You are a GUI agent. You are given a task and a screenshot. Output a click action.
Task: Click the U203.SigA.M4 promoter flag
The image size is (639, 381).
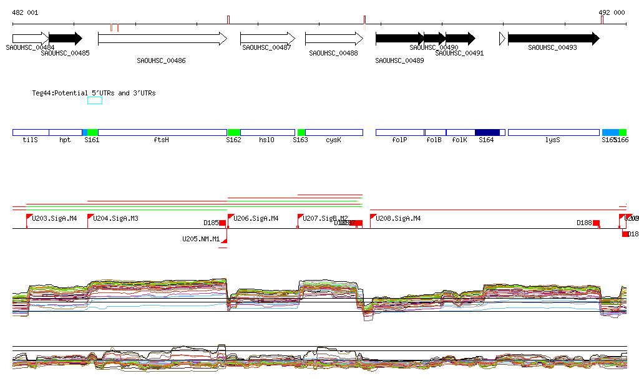tap(29, 218)
